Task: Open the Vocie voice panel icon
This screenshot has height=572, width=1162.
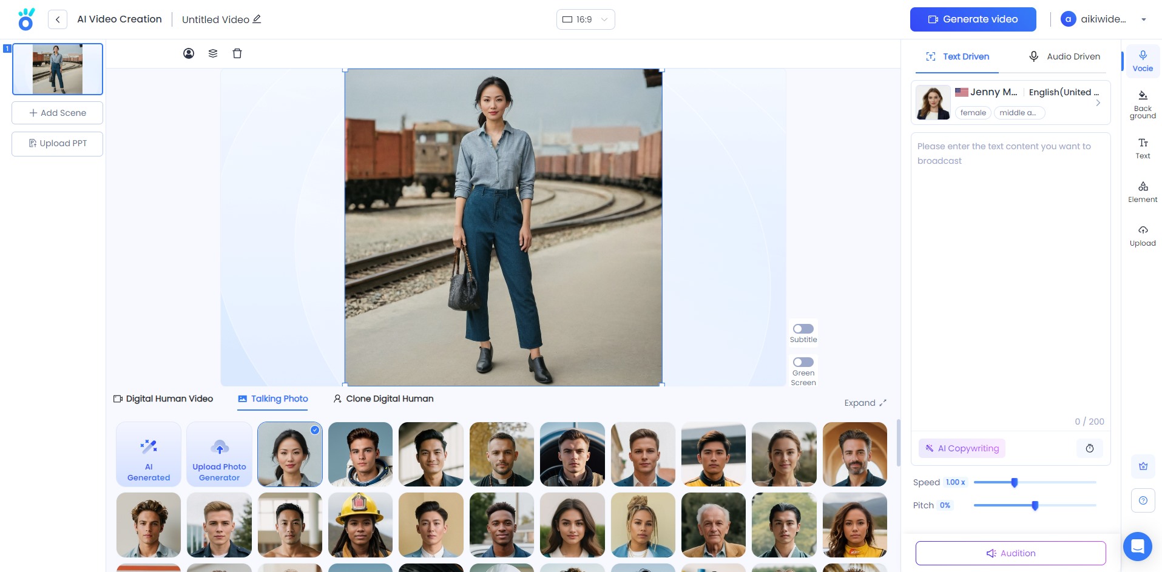Action: click(x=1143, y=61)
